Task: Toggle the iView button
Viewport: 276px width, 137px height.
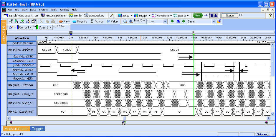Action: pos(64,21)
